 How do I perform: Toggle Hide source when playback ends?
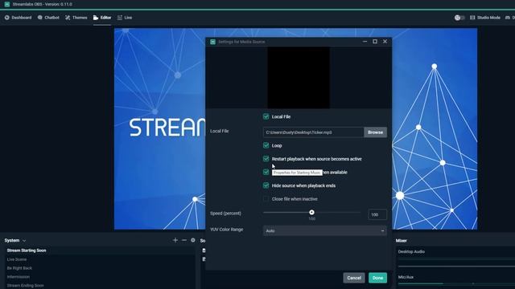click(266, 185)
